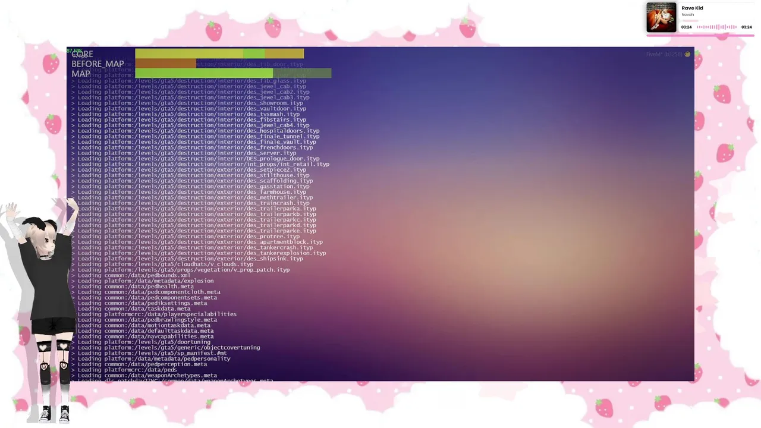Screen dimensions: 761x428
Task: Click log line weaponArchetypes.meta
Action: (x=144, y=375)
